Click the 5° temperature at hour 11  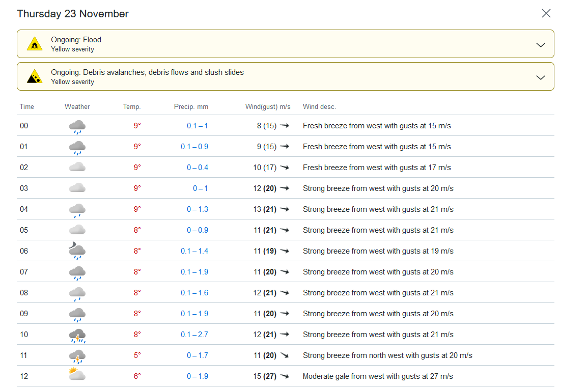click(137, 355)
